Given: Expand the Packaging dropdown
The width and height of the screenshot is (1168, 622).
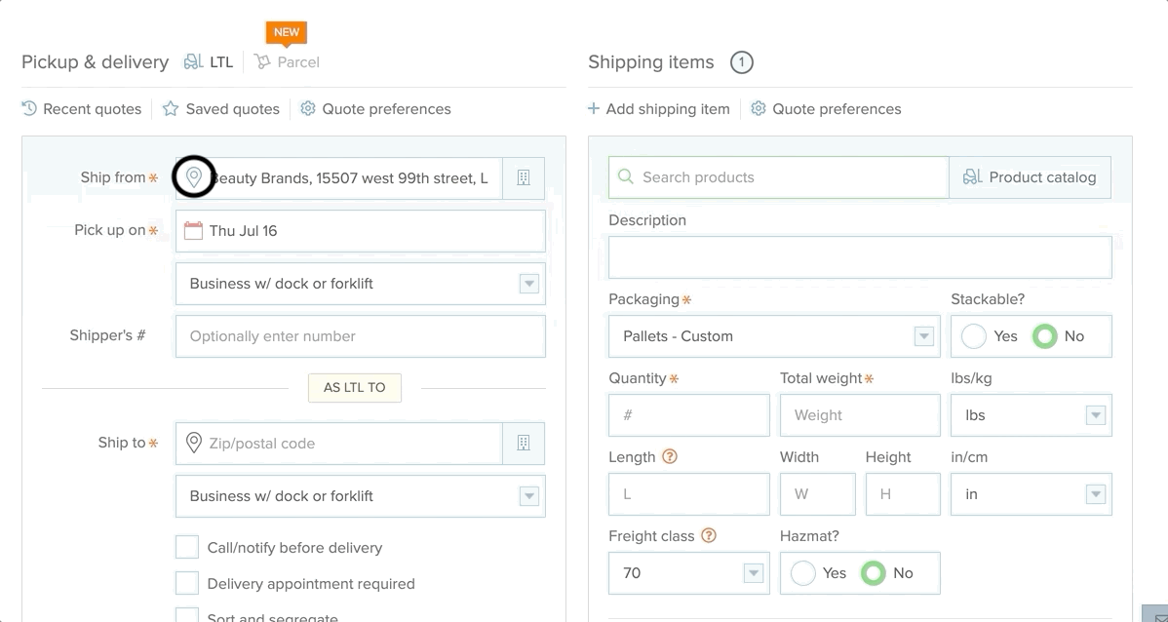Looking at the screenshot, I should 923,336.
